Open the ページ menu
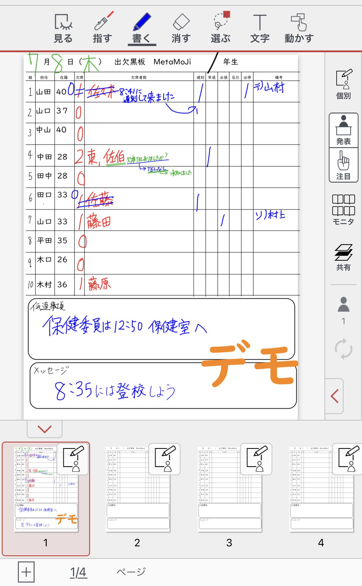362x586 pixels. (x=131, y=572)
